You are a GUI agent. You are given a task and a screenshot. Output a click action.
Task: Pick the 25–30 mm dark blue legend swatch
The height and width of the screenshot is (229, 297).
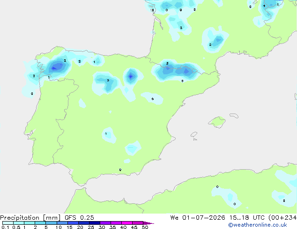[94, 223]
